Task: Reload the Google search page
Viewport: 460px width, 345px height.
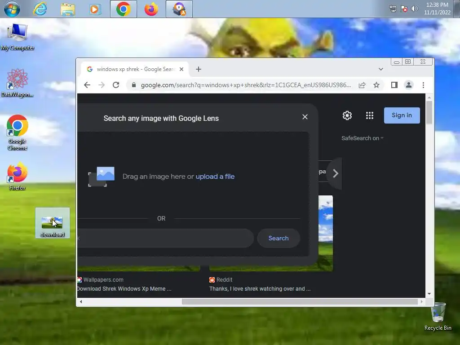Action: pyautogui.click(x=116, y=85)
